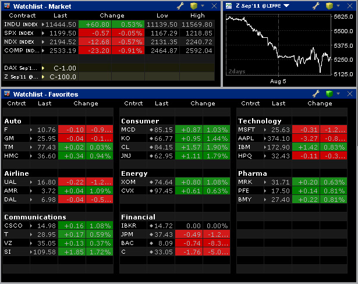Open wrench settings in Watchlist - Favorites
Screen dimensions: 358x284
(316, 94)
